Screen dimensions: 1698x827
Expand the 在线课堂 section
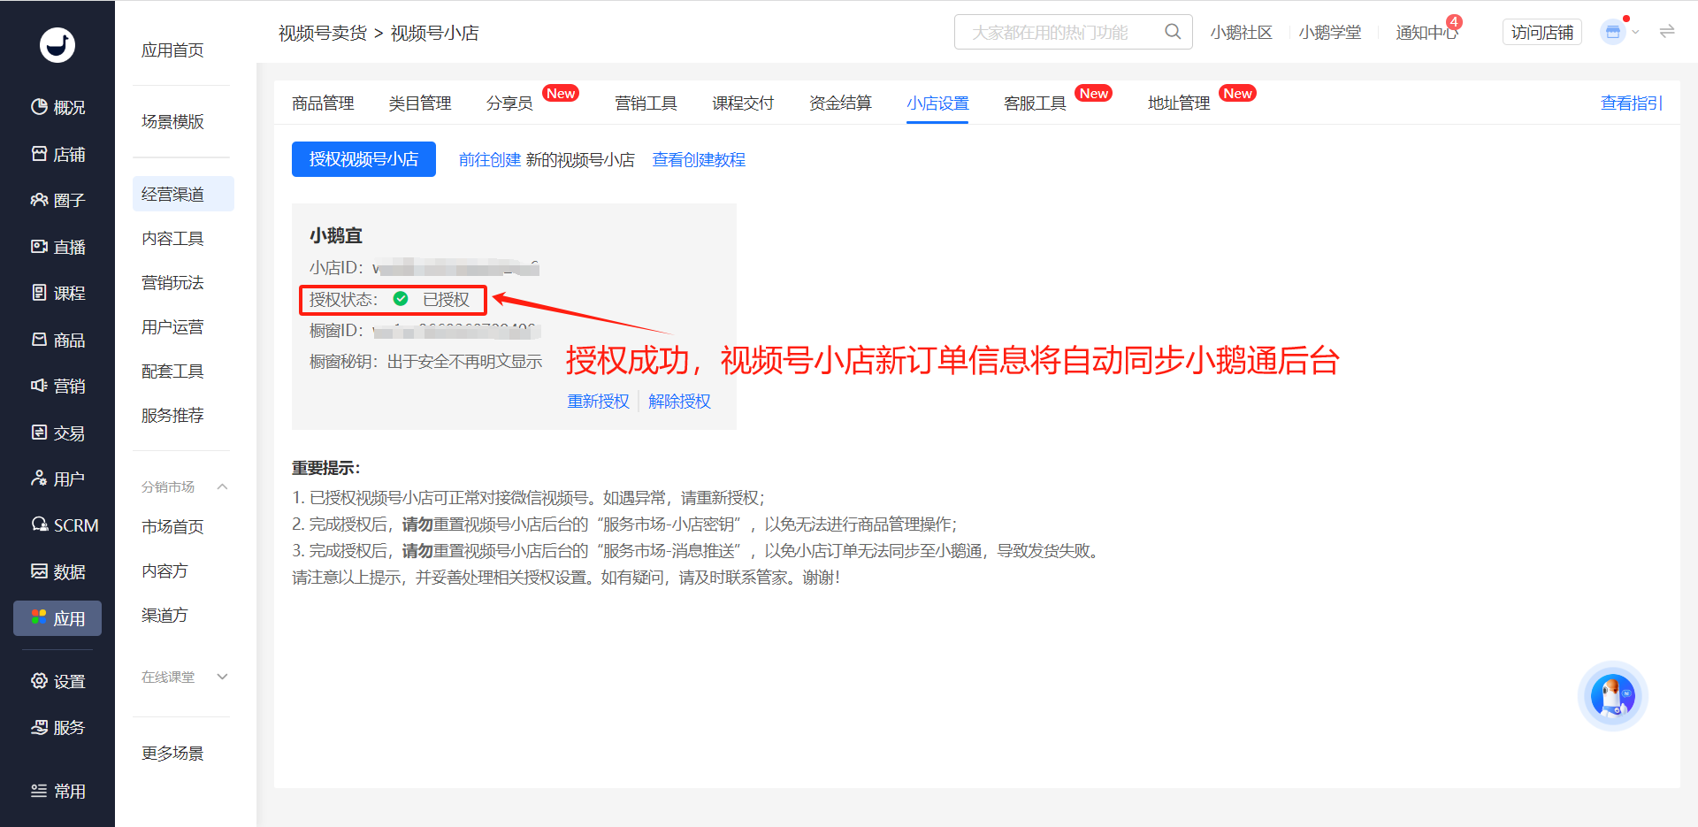coord(222,677)
